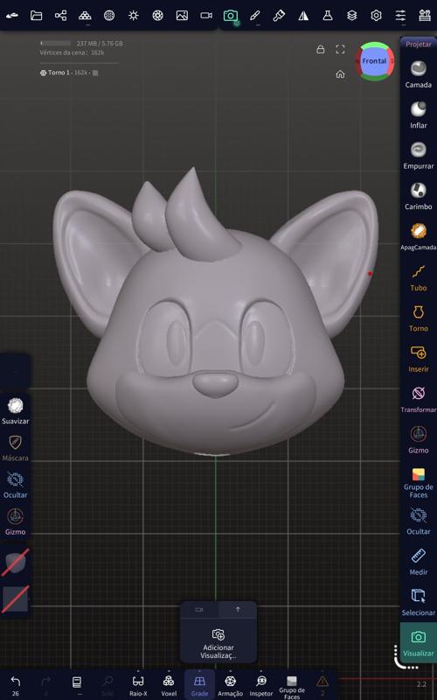Open the Lighting sun menu
The height and width of the screenshot is (700, 437).
(134, 16)
